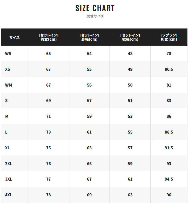This screenshot has width=188, height=203.
Task: Click the 4XL size row label
Action: 9,195
